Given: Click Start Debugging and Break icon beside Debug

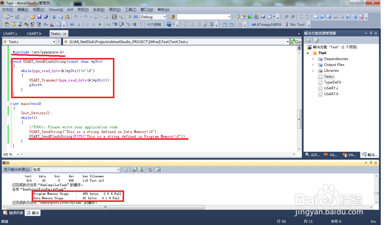Looking at the screenshot, I should (x=136, y=17).
